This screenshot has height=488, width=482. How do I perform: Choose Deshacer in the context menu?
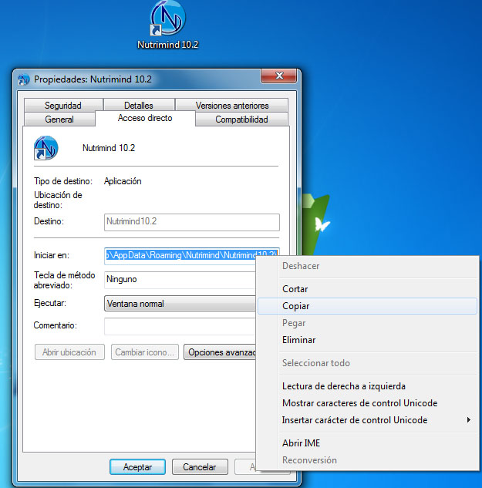367,266
